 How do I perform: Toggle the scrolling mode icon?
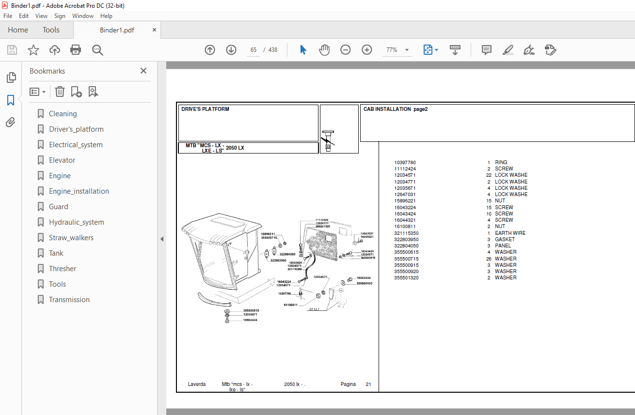click(455, 50)
